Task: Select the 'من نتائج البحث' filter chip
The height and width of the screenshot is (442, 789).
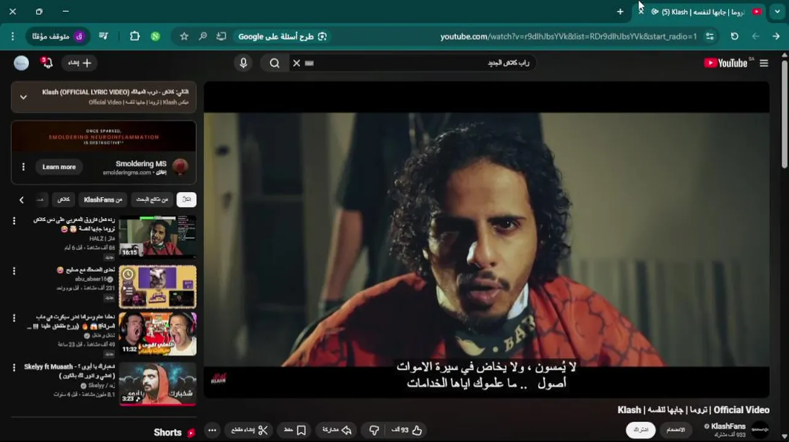Action: pos(152,200)
